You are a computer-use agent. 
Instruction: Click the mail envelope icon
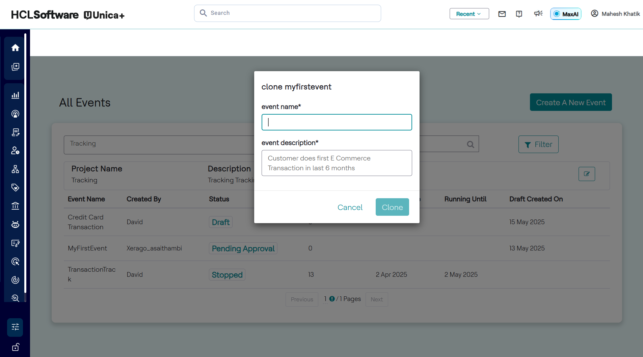pos(502,14)
